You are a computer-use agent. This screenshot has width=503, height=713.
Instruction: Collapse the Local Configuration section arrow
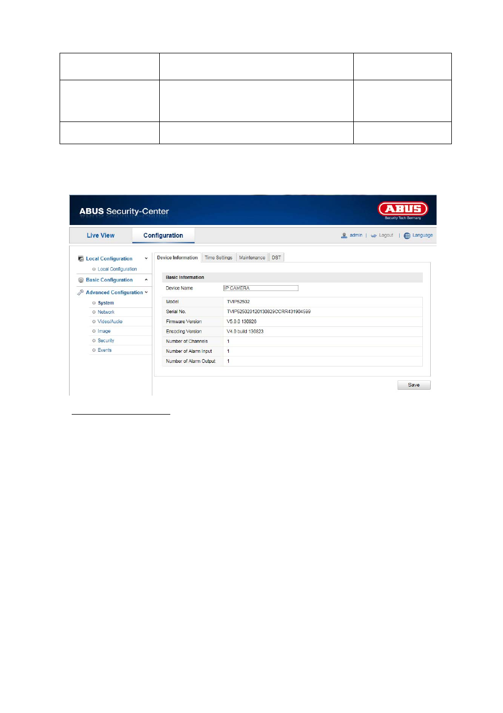point(146,259)
